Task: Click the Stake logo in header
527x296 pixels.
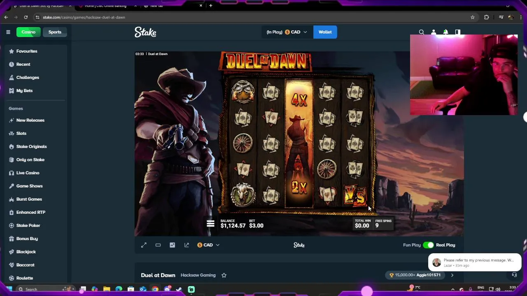Action: pos(145,32)
